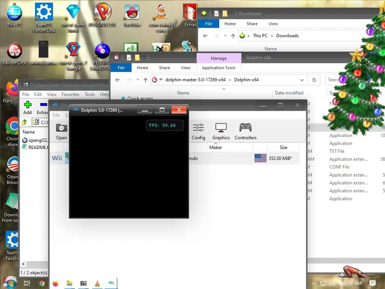Click the Add button in 7-Zip
Screen dimensions: 385x289
point(27,107)
